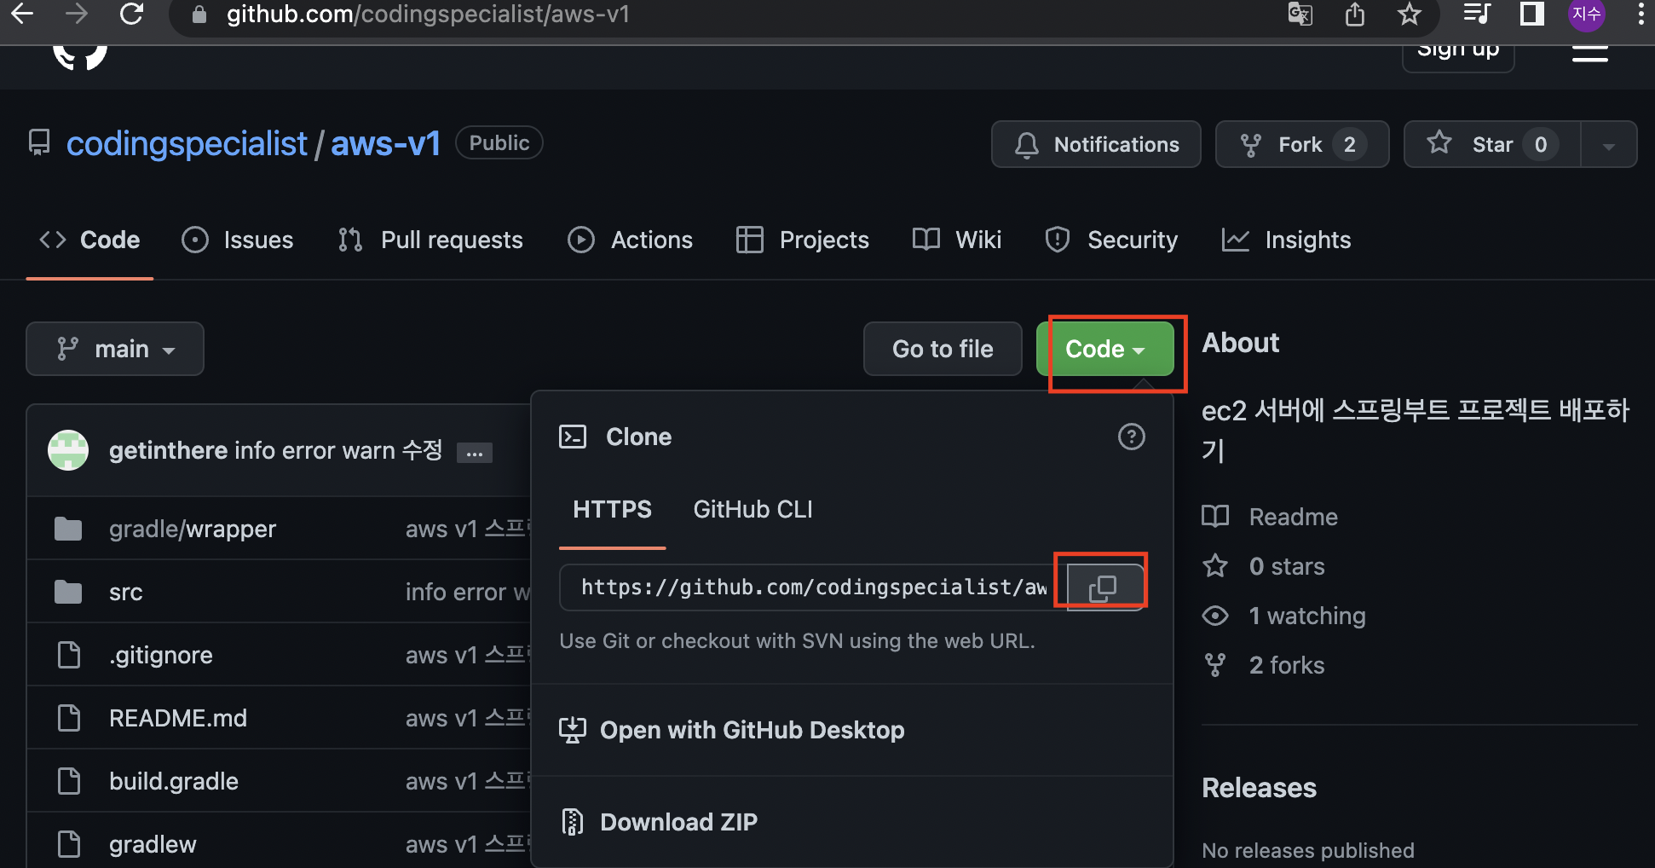Click the 2 forks link in About

coord(1264,665)
